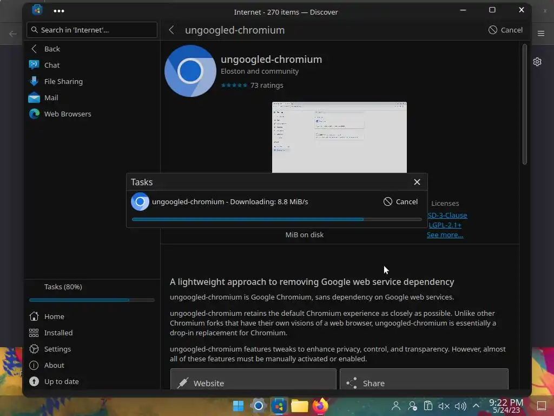Click the user-with-badge tray icon
554x416 pixels.
coord(412,406)
